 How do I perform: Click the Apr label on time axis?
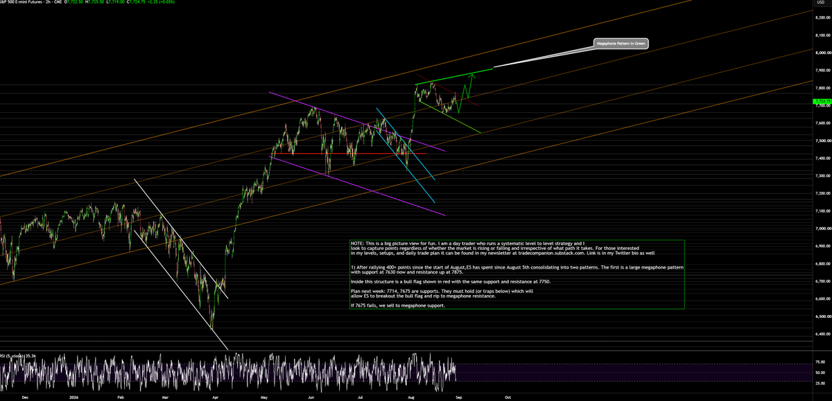pos(216,398)
